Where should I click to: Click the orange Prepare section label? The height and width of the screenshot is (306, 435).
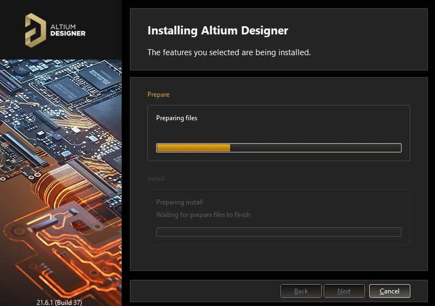click(158, 95)
